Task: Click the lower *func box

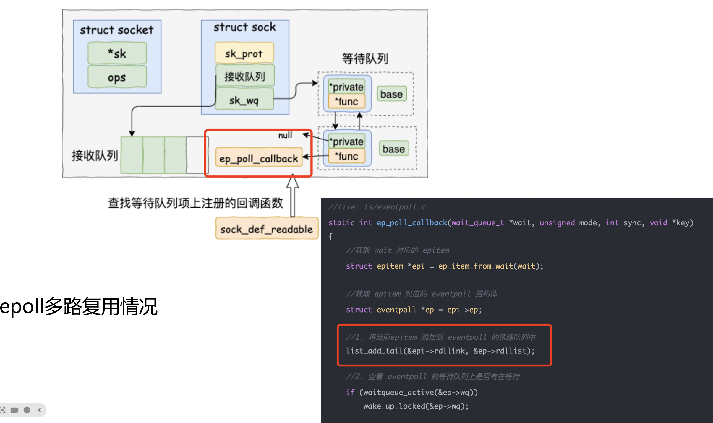Action: [x=346, y=156]
